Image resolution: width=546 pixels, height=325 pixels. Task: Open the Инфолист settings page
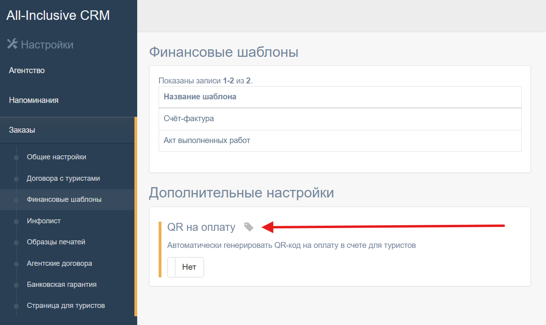[44, 221]
